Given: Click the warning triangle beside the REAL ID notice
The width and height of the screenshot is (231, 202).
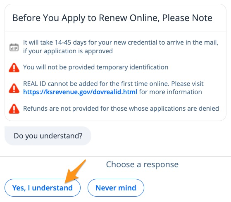Looking at the screenshot, I should pos(14,88).
